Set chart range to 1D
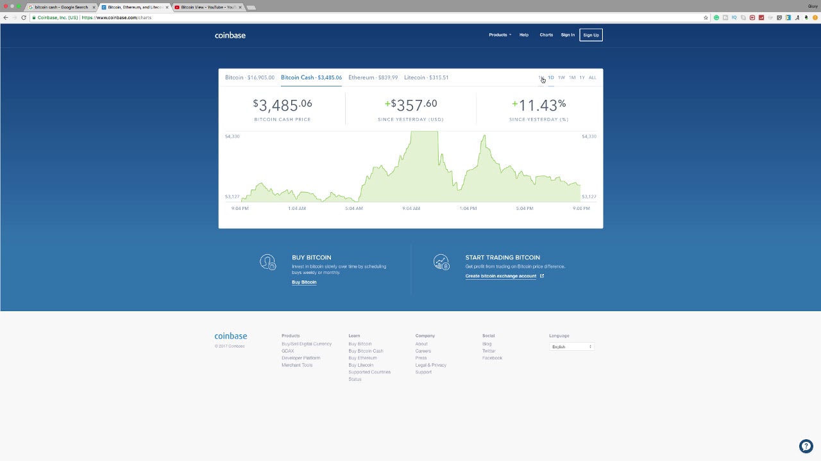 point(551,77)
